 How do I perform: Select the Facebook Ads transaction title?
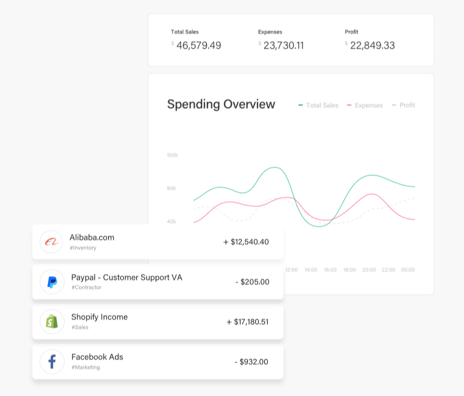[x=97, y=357]
